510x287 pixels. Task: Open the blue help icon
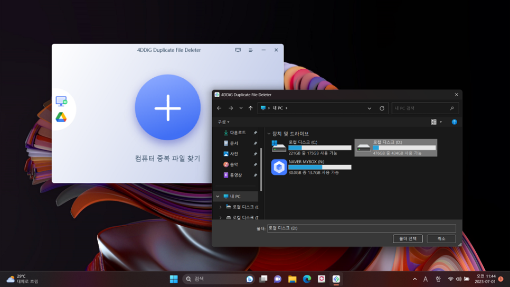point(455,122)
